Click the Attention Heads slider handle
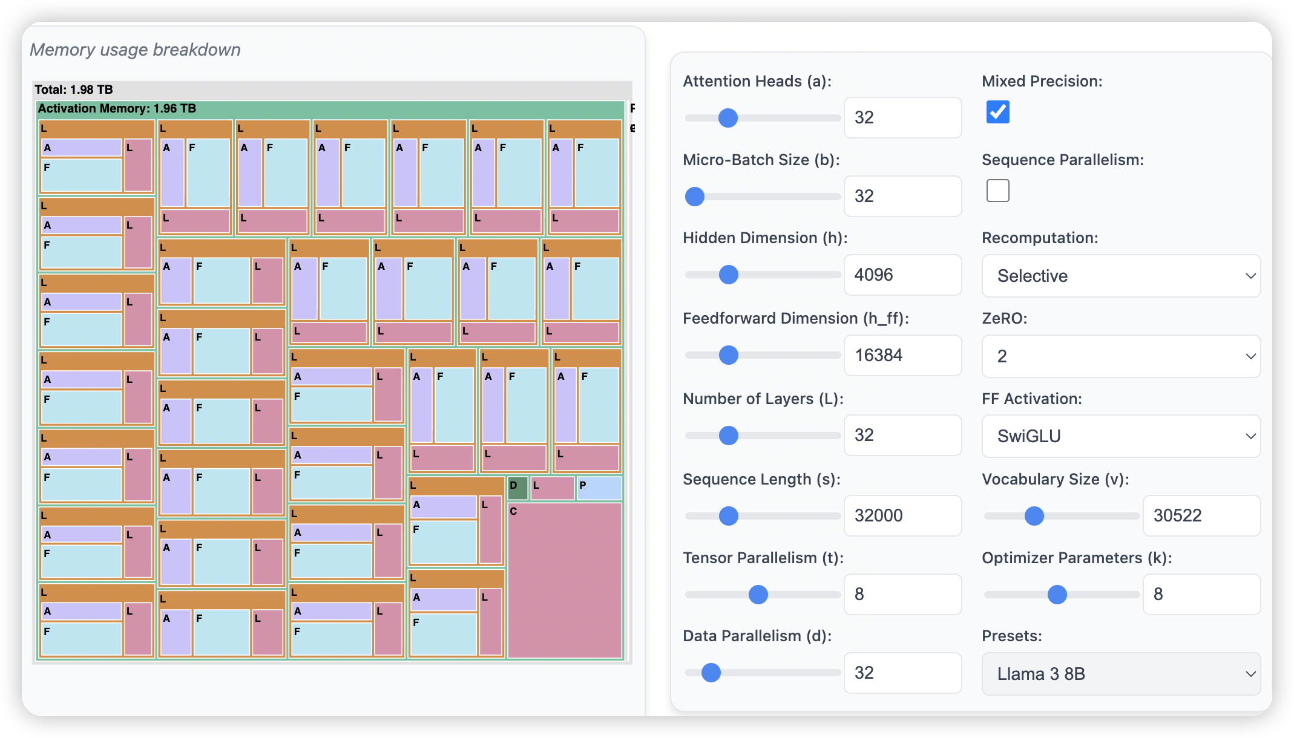Screen dimensions: 1294x738 coord(727,118)
